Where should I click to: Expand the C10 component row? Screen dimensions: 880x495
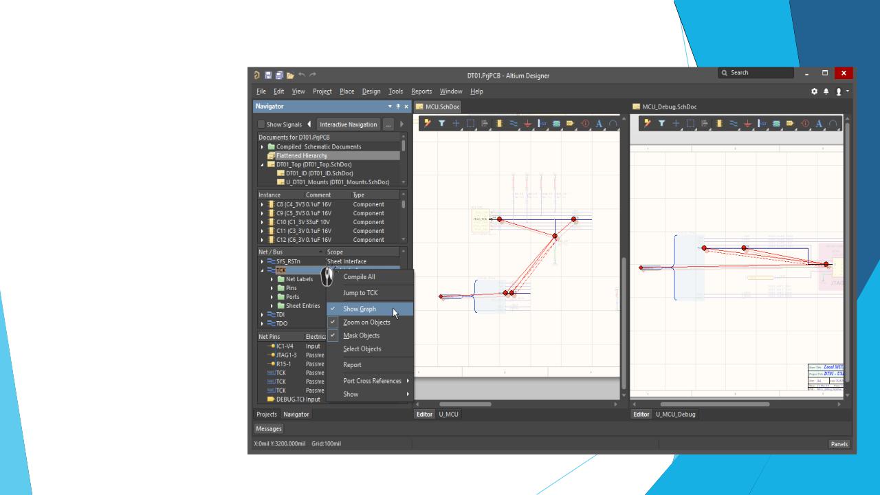[x=262, y=222]
